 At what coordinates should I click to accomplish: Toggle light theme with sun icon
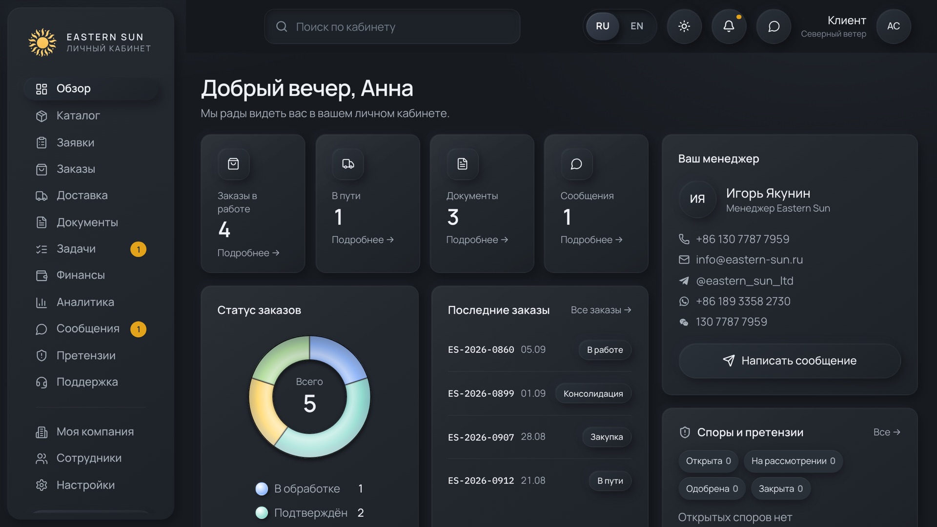tap(684, 26)
